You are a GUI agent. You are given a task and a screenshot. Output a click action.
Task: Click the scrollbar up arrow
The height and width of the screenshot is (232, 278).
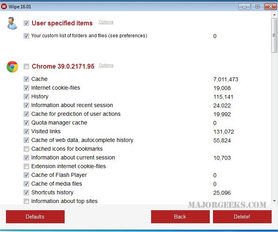pyautogui.click(x=274, y=15)
